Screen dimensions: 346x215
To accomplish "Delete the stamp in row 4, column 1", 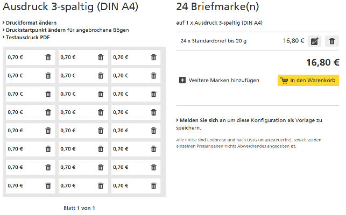I will pos(48,112).
